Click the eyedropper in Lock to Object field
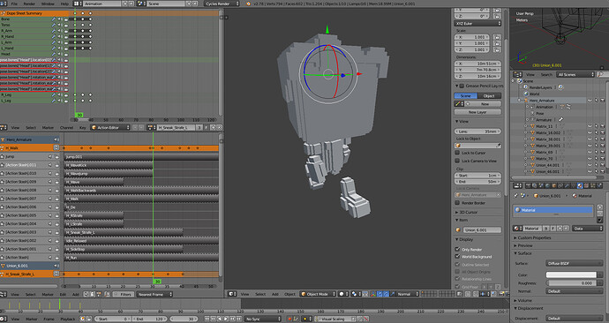The width and height of the screenshot is (609, 323). click(x=498, y=146)
